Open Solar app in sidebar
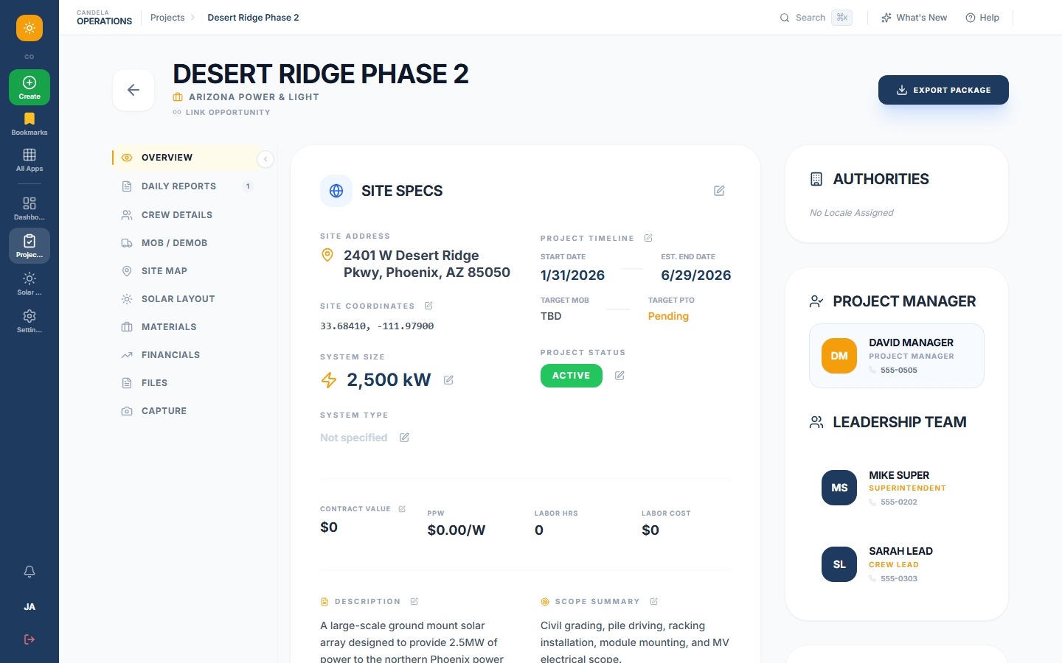 coord(29,284)
